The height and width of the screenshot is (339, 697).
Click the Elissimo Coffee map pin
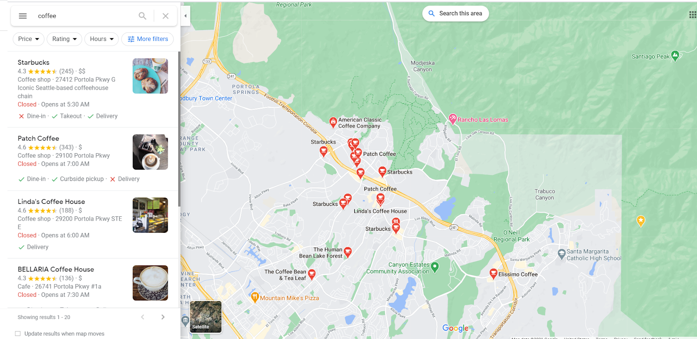tap(493, 274)
